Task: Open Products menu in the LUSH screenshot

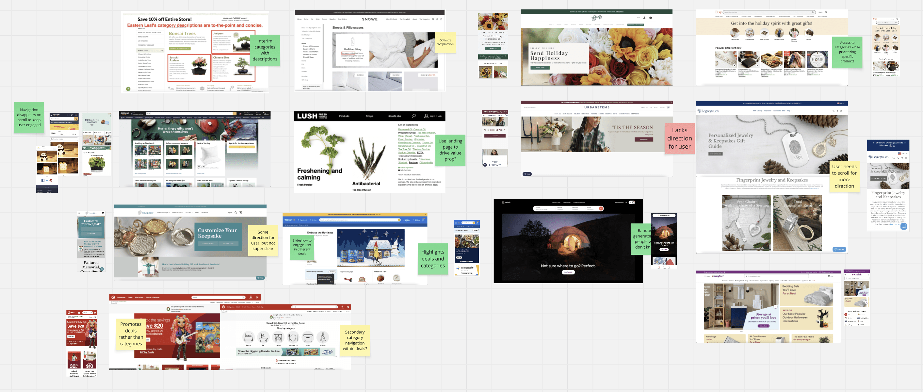Action: tap(344, 116)
